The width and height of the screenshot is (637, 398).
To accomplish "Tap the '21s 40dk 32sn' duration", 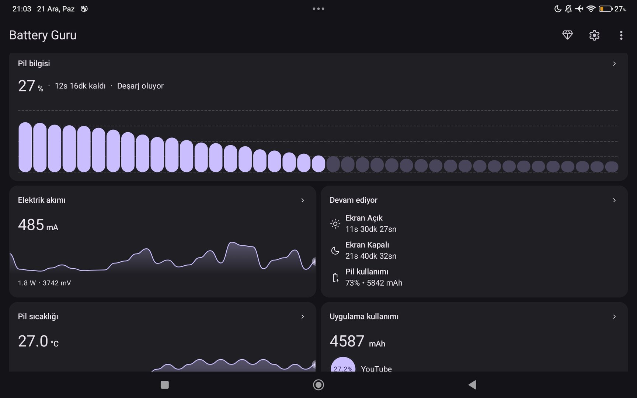I will pyautogui.click(x=371, y=256).
